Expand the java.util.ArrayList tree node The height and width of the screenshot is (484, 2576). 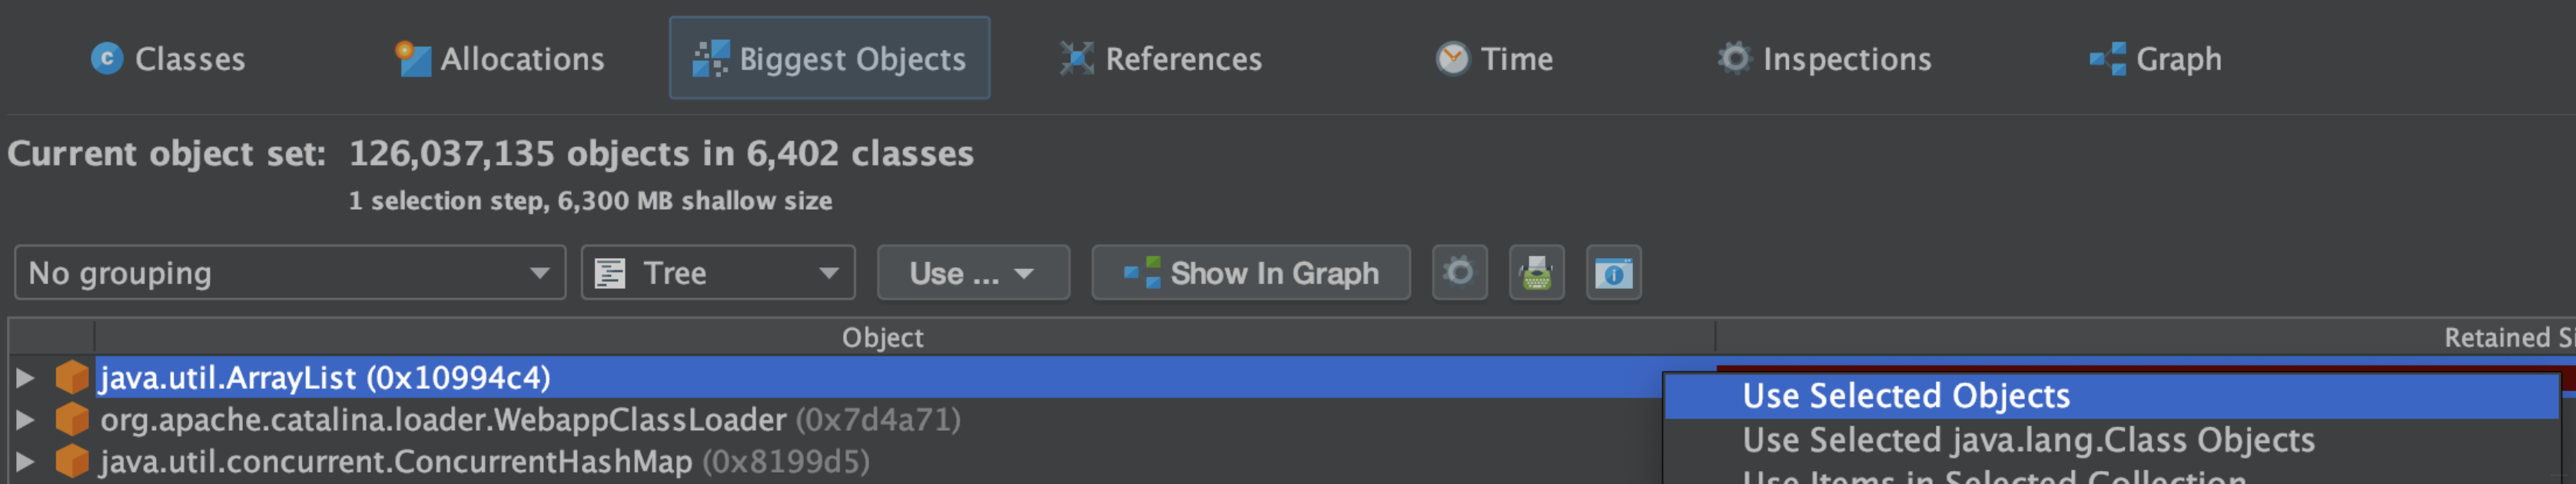(x=25, y=377)
